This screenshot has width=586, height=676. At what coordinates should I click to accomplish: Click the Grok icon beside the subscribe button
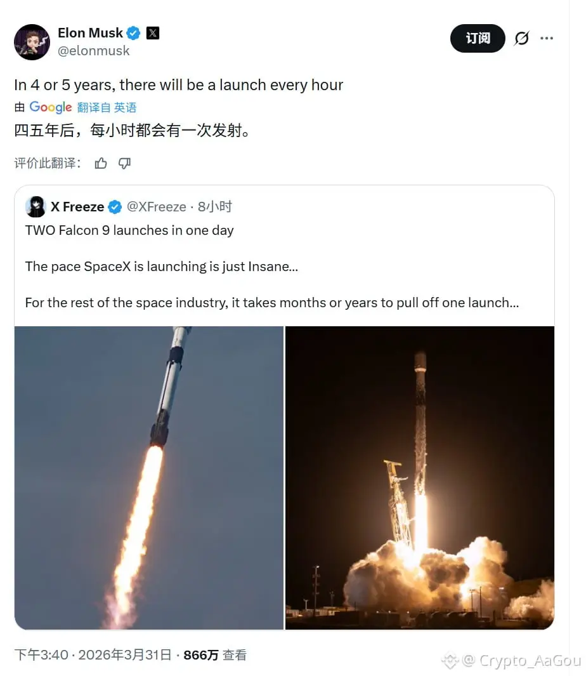(521, 38)
